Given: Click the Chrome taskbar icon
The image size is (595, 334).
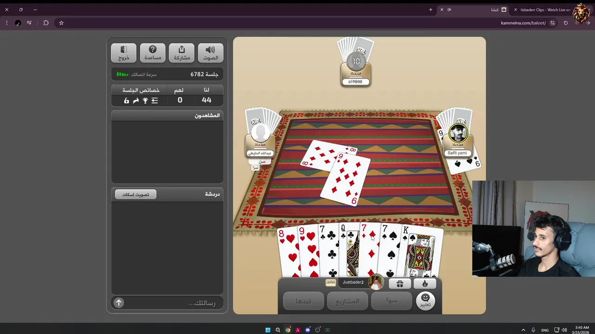Looking at the screenshot, I should coord(288,330).
